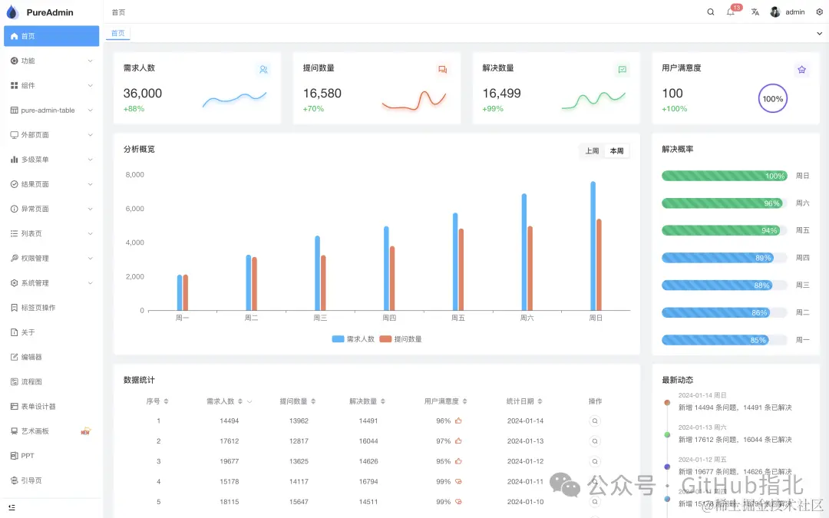The width and height of the screenshot is (829, 518).
Task: Click the admin user avatar
Action: click(775, 12)
